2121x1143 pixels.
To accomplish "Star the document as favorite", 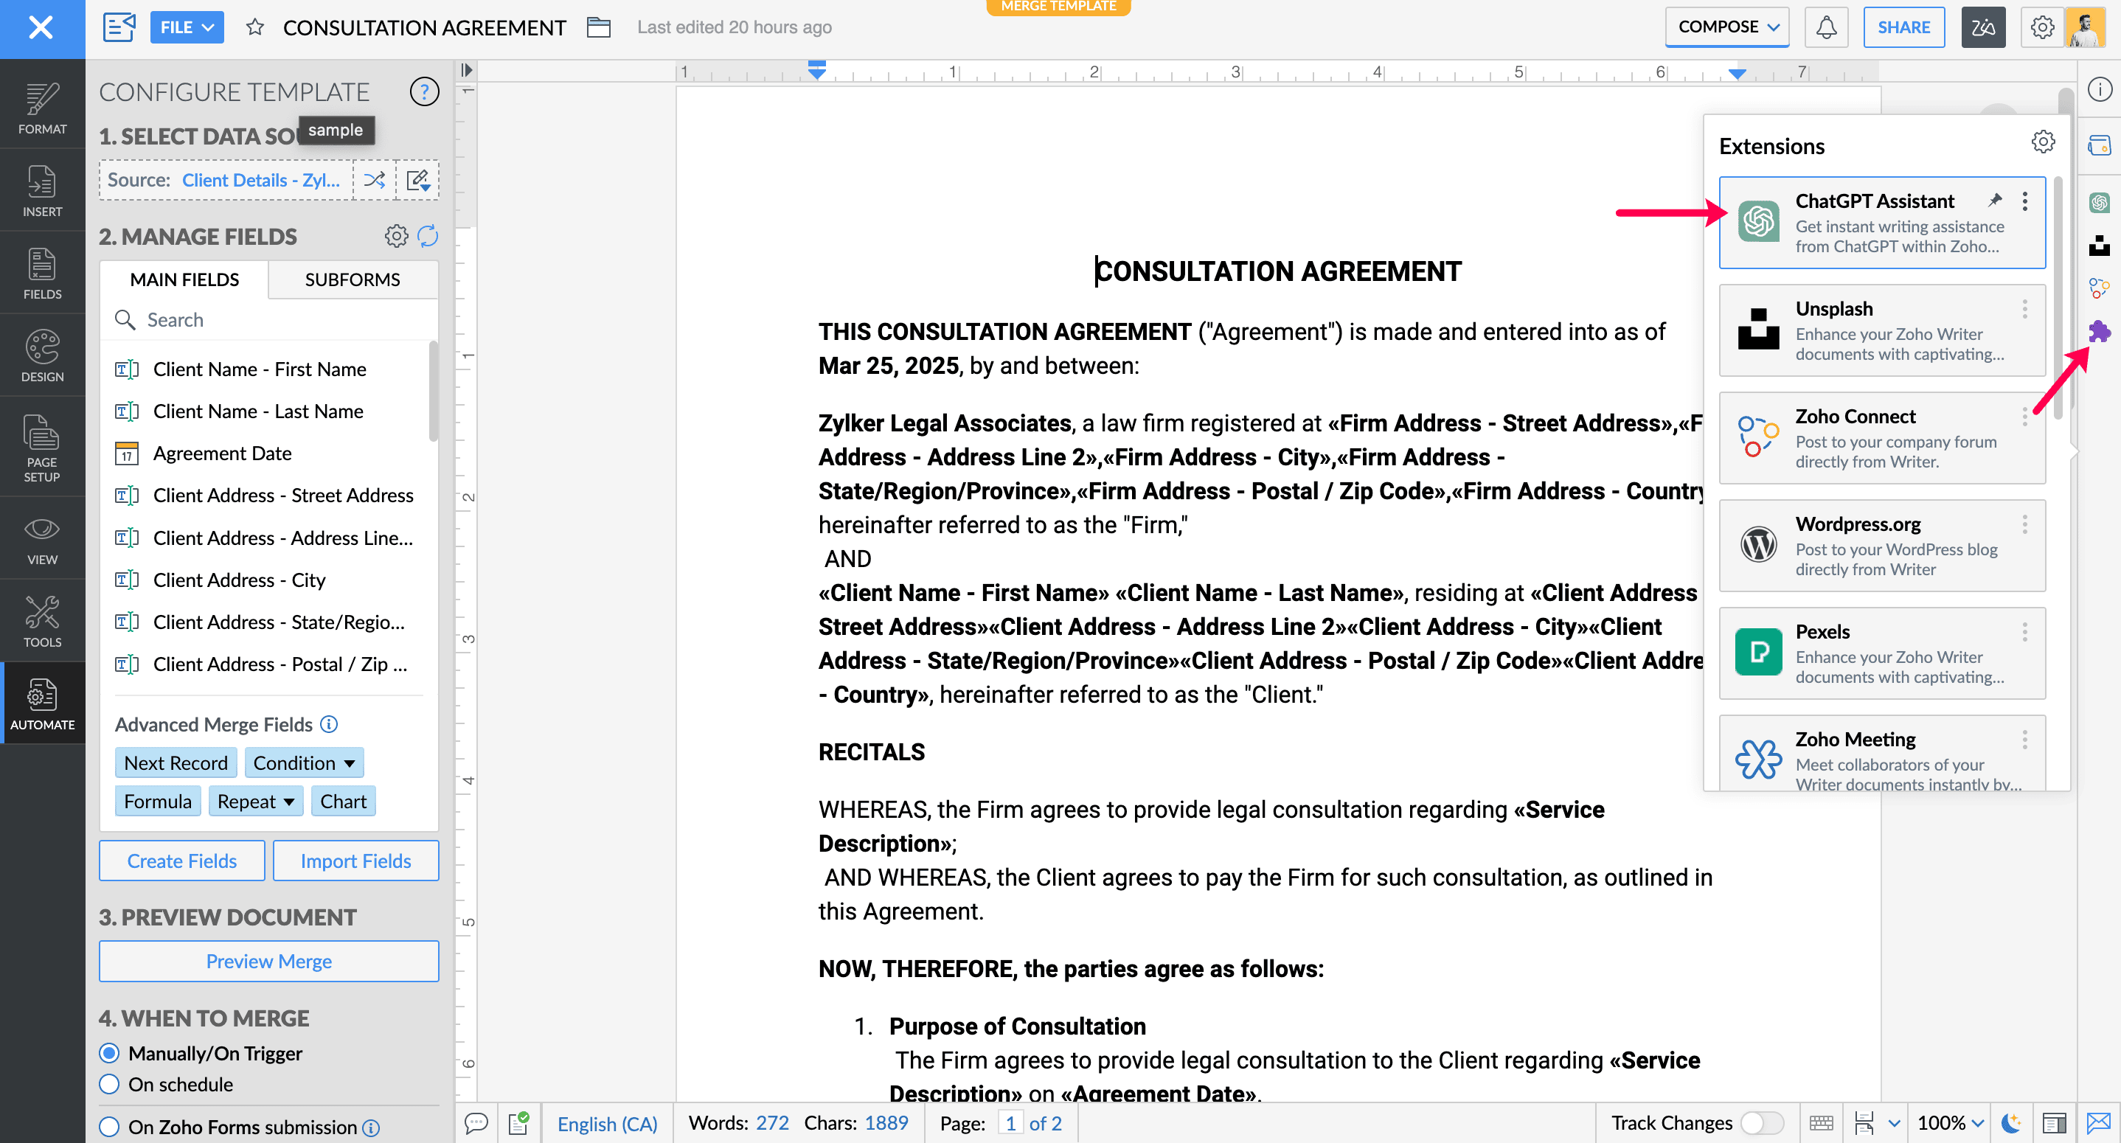I will pyautogui.click(x=254, y=27).
